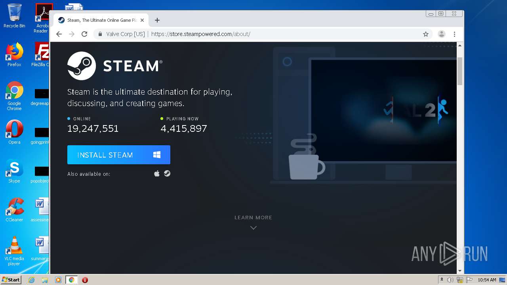Click the network tray icon

click(x=460, y=280)
